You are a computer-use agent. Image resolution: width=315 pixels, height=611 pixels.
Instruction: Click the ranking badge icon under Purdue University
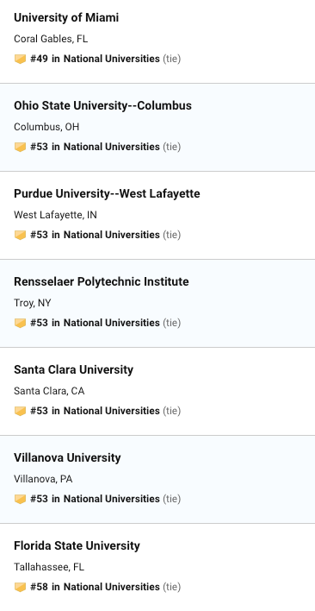click(20, 236)
